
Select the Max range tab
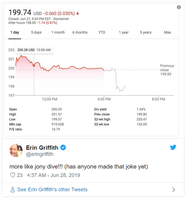click(167, 32)
